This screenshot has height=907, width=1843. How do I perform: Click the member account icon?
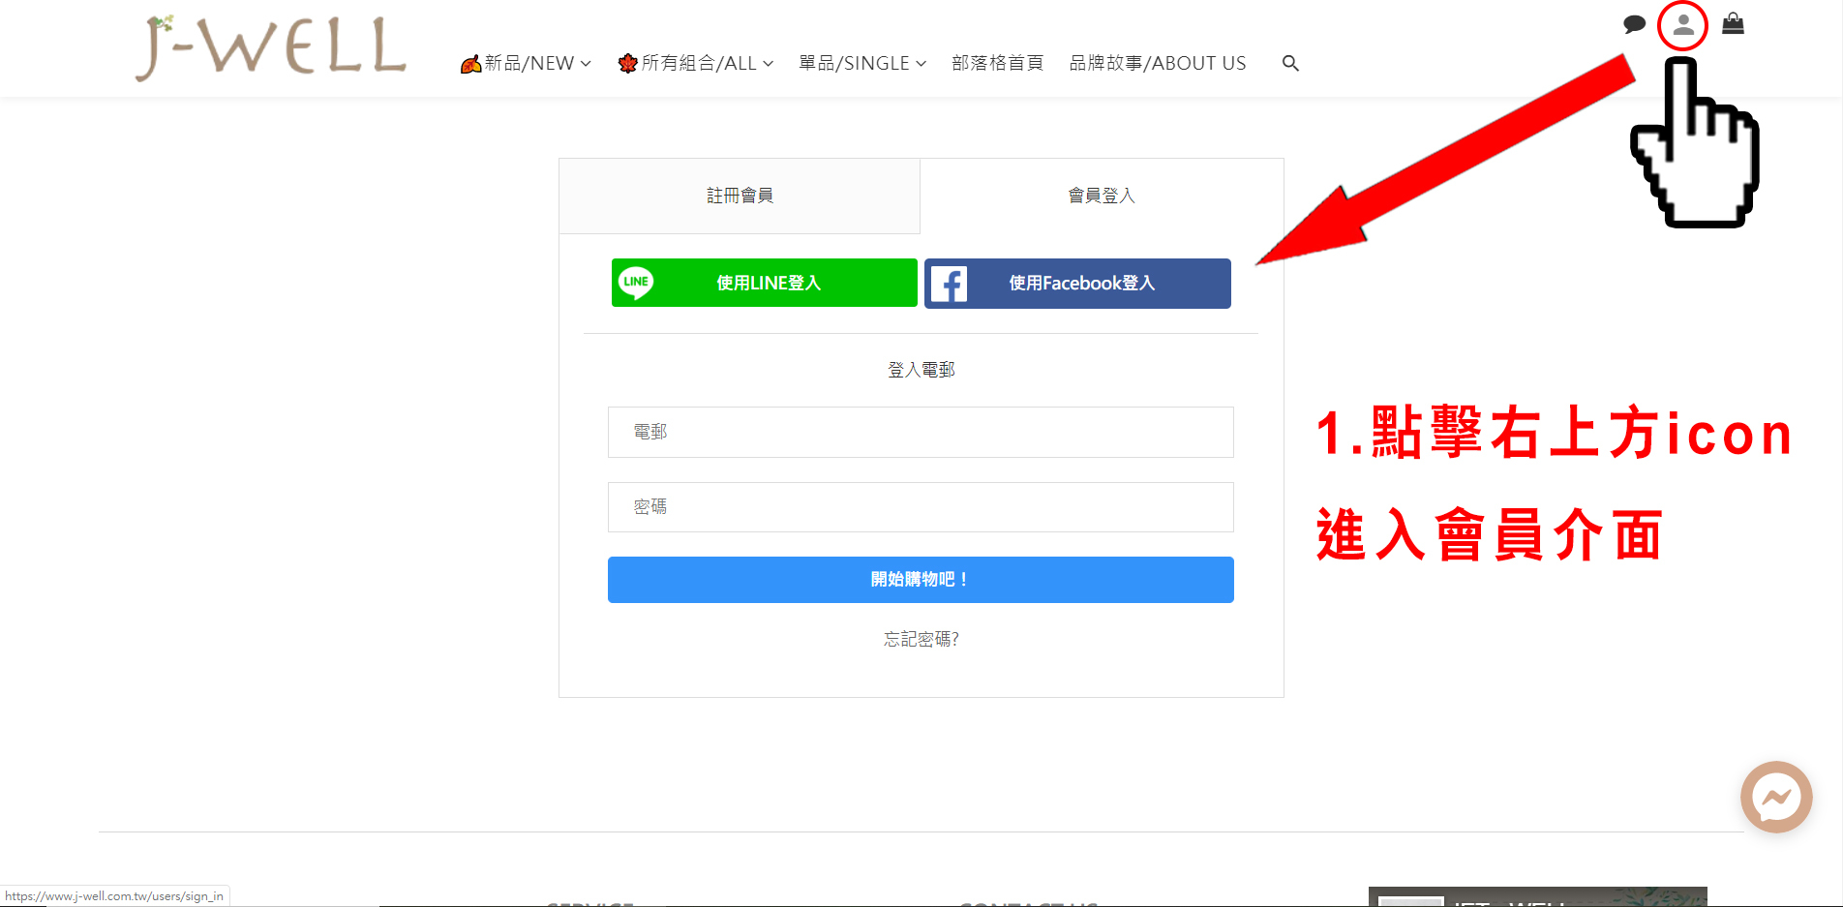coord(1683,25)
